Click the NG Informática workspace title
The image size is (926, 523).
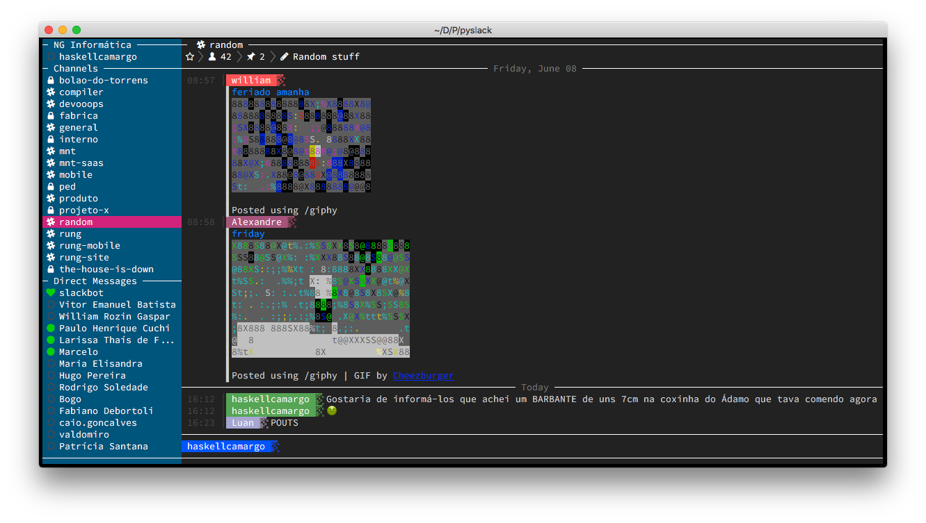coord(93,45)
